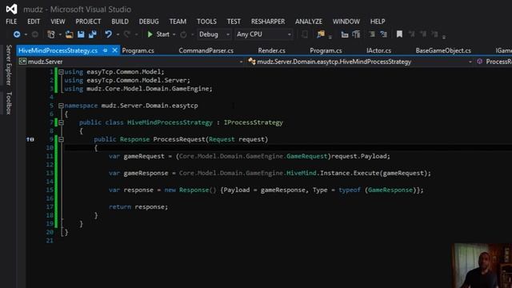The image size is (512, 288).
Task: Pin the HiveMindProcessStrategy.cs tab
Action: (x=105, y=50)
